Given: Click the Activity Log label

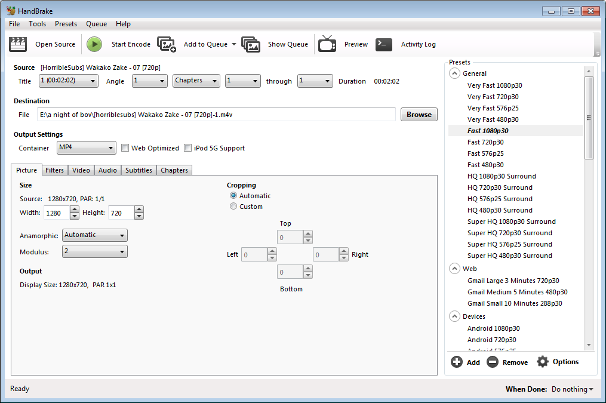Looking at the screenshot, I should click(x=418, y=44).
